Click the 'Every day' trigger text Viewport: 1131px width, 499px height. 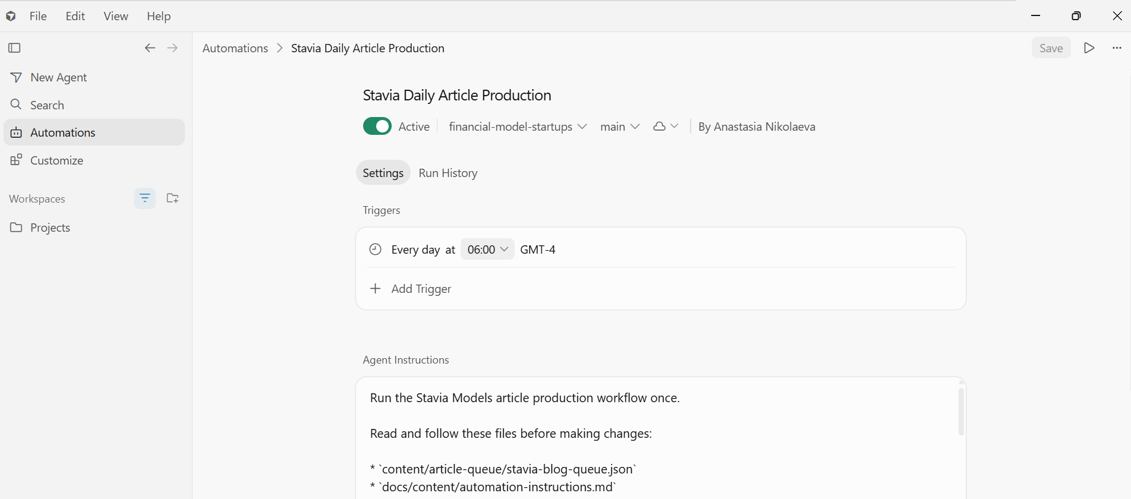[415, 249]
